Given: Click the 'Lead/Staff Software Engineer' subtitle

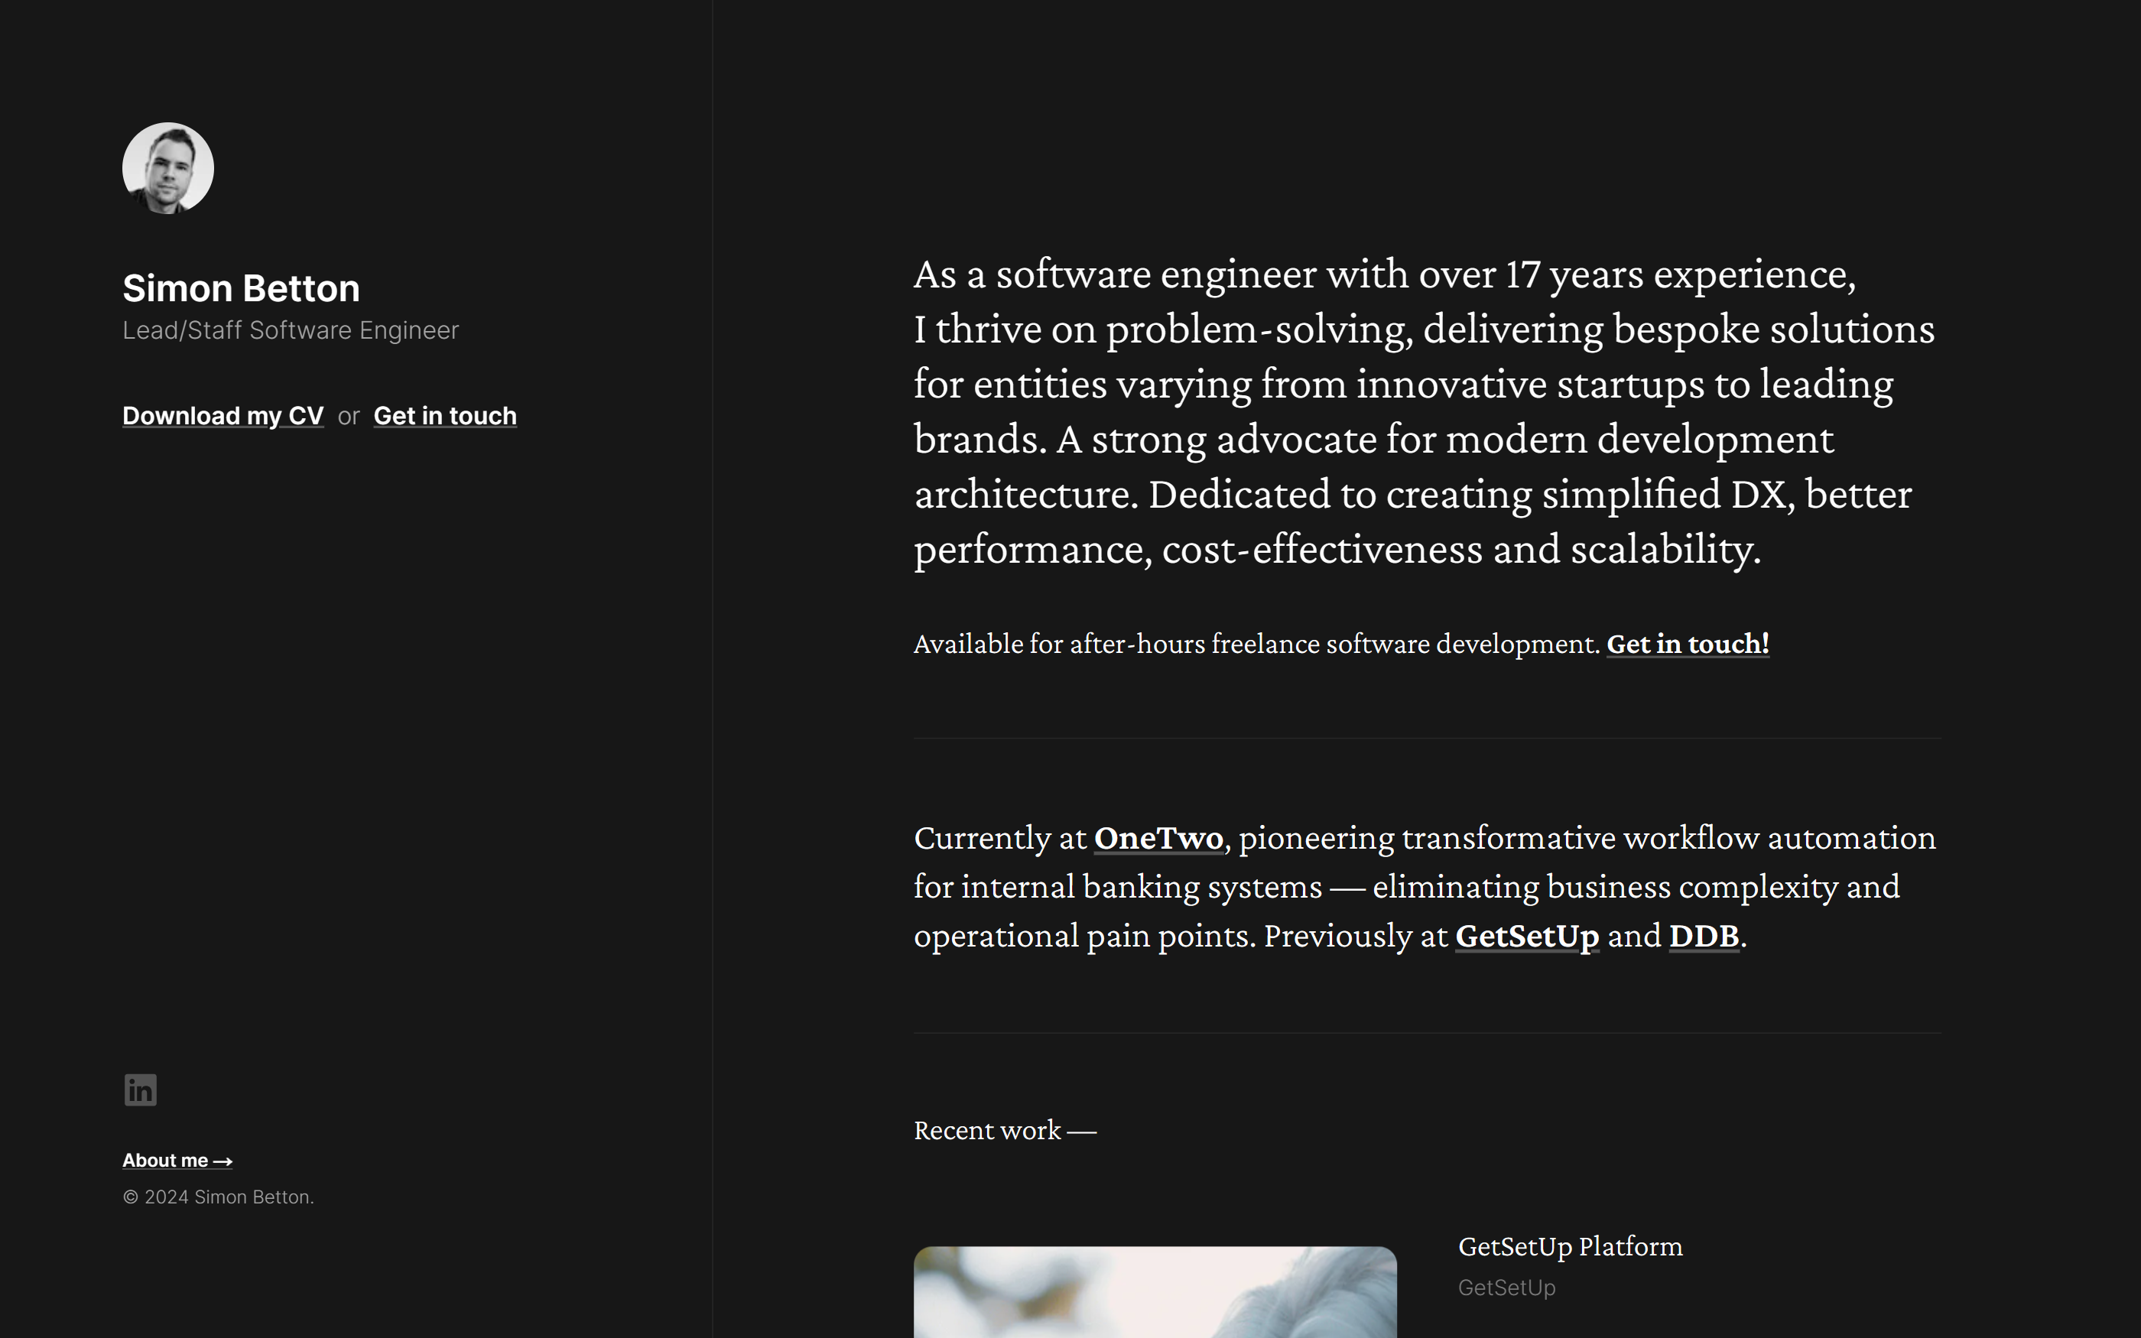Looking at the screenshot, I should 291,330.
